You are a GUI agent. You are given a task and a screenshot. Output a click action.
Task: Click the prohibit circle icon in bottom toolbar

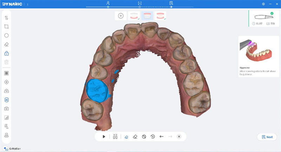[x=144, y=137]
